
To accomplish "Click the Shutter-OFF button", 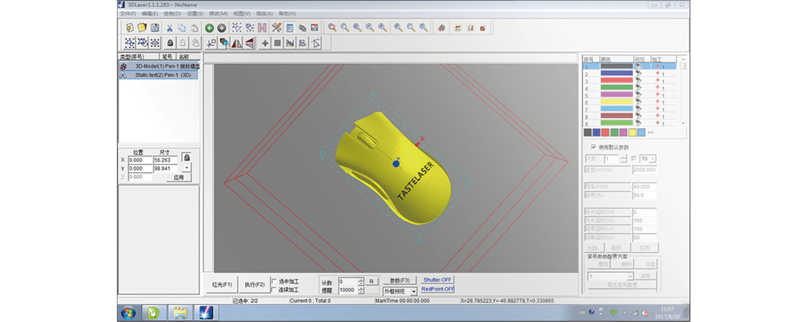I will click(x=437, y=279).
